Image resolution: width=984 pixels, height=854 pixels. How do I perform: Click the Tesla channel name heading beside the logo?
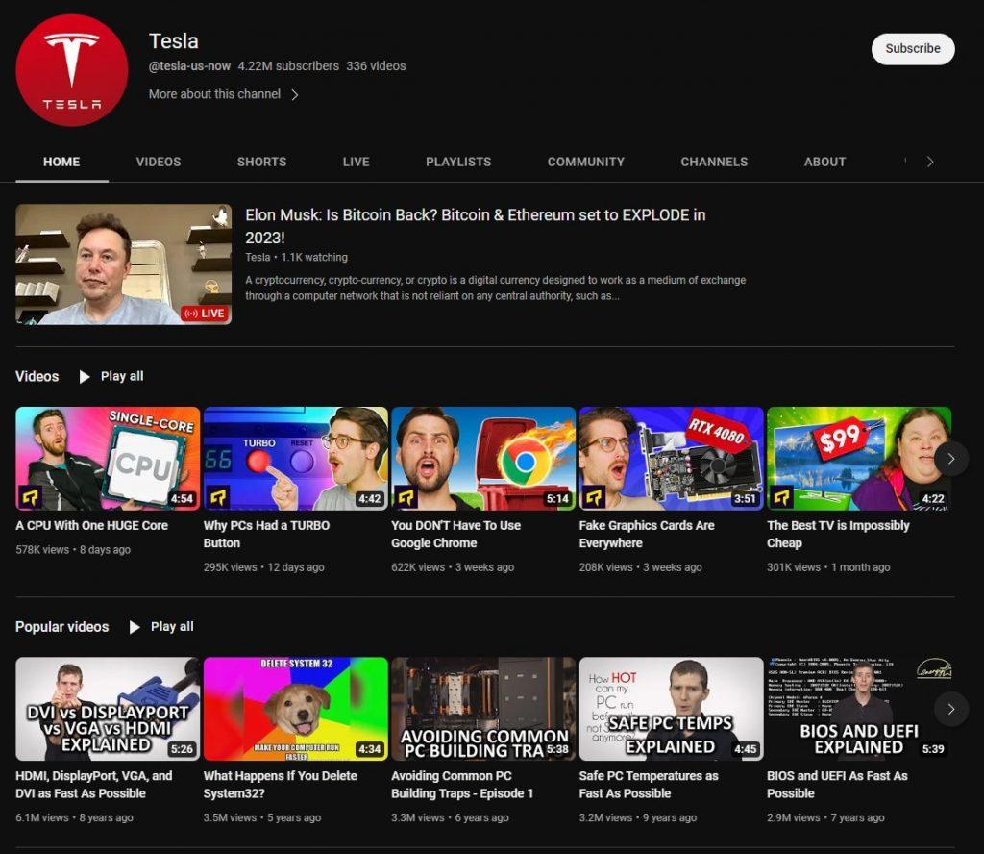pyautogui.click(x=174, y=40)
